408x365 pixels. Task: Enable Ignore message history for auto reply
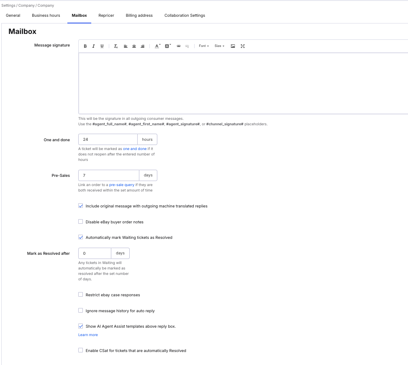81,311
